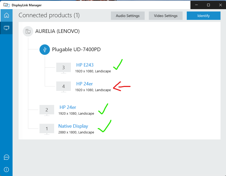Open the Home tab in sidebar

click(6, 15)
